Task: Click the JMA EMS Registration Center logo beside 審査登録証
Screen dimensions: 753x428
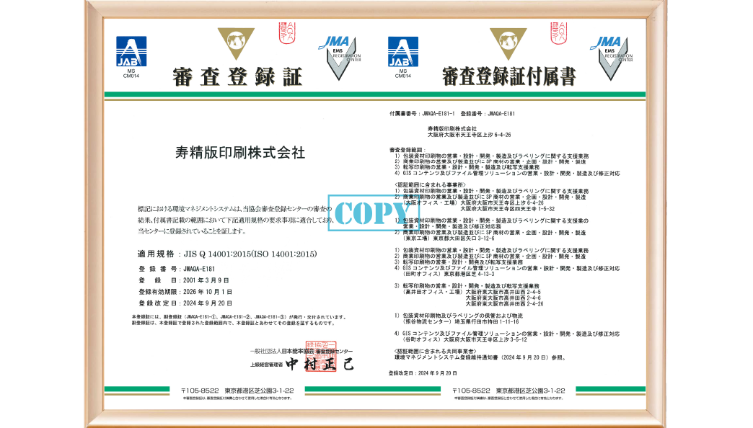Action: [340, 58]
